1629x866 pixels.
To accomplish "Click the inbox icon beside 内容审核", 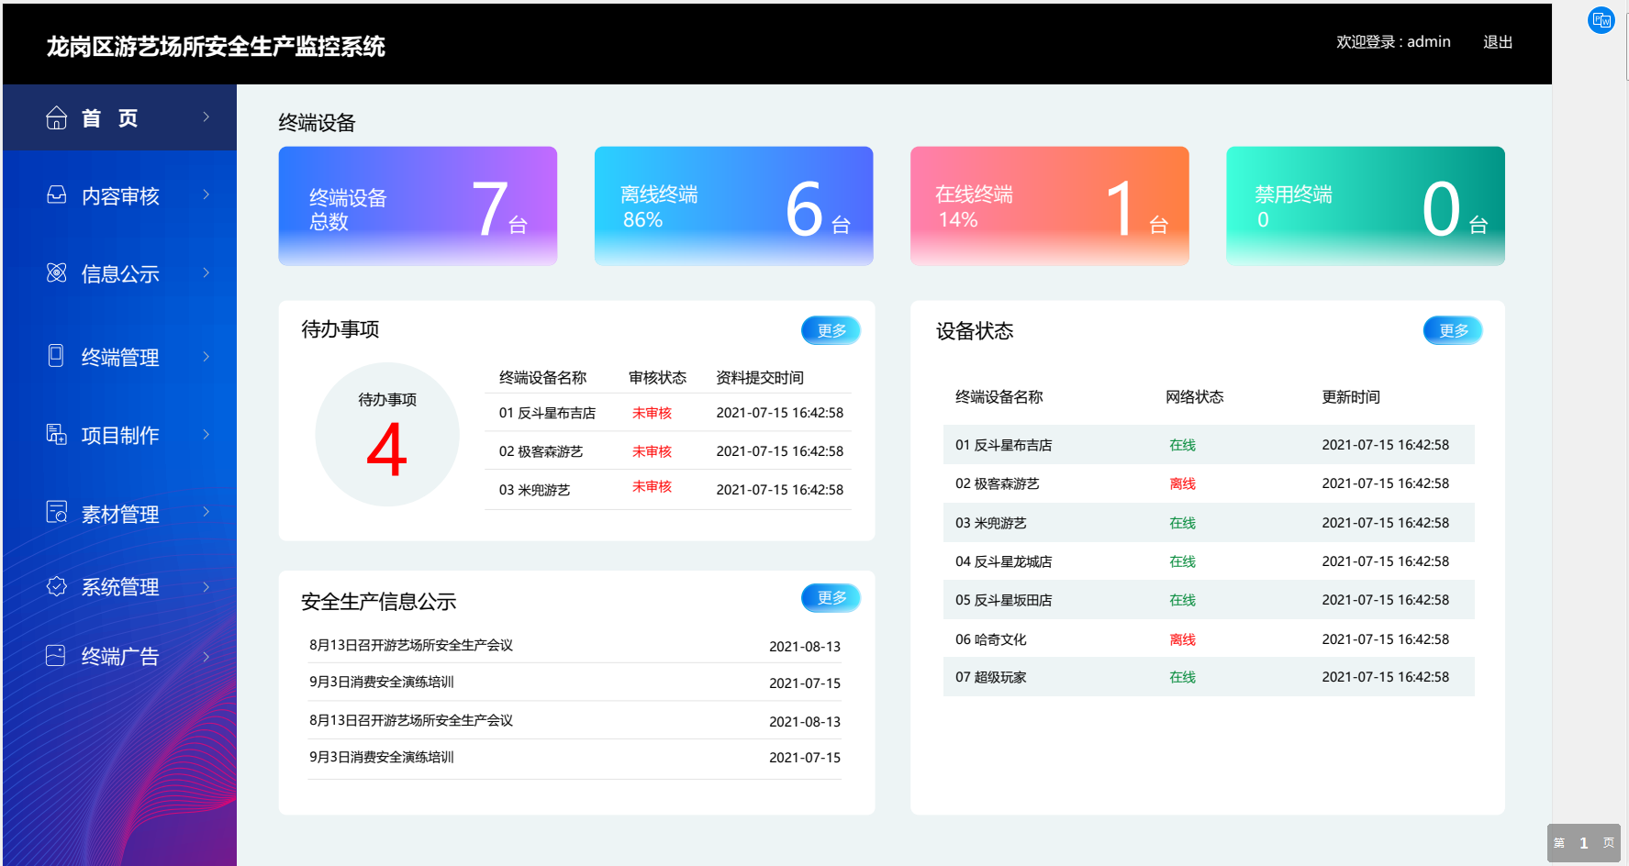I will tap(57, 194).
